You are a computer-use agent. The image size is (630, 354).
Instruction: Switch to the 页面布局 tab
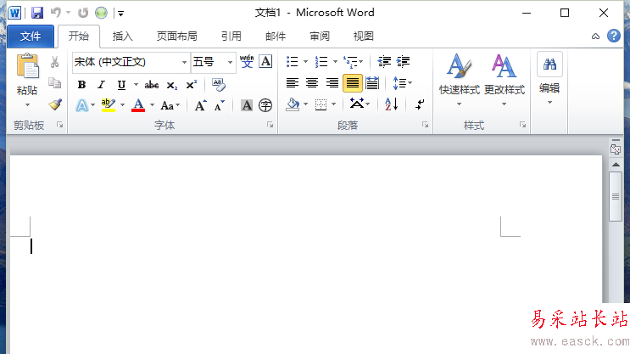click(x=176, y=37)
